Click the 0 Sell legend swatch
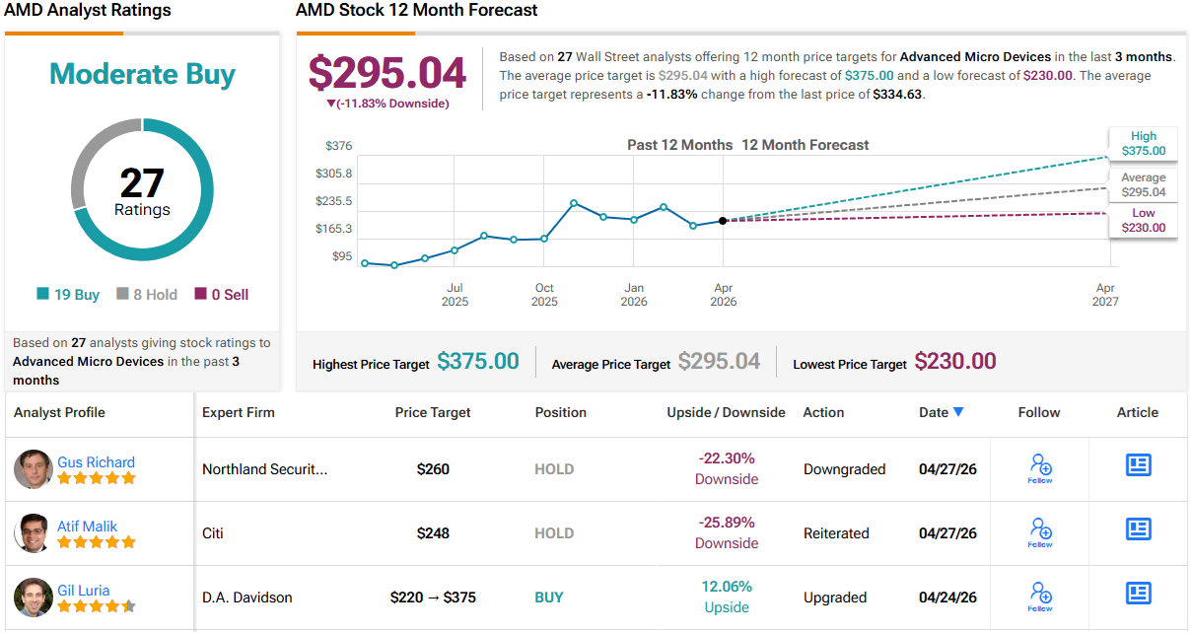The height and width of the screenshot is (633, 1190). 201,294
